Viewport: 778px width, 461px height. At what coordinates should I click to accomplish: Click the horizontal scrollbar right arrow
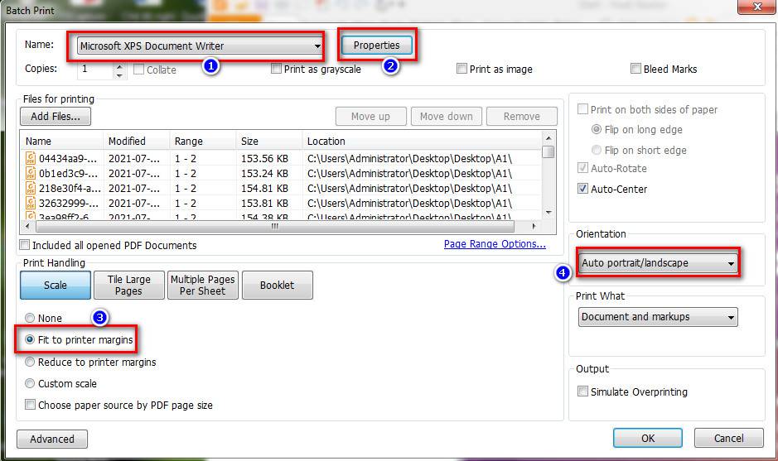pos(534,226)
